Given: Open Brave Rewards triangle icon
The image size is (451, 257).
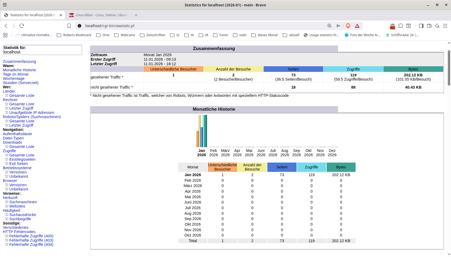Looking at the screenshot, I should click(x=357, y=26).
